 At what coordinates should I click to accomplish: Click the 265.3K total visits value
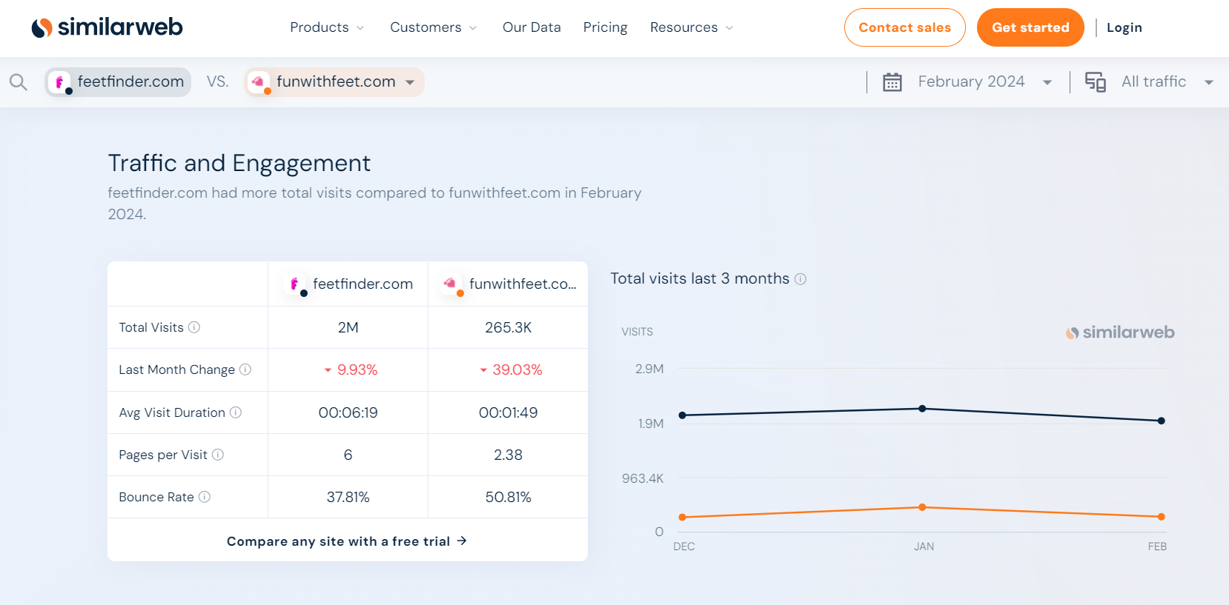[x=509, y=327]
